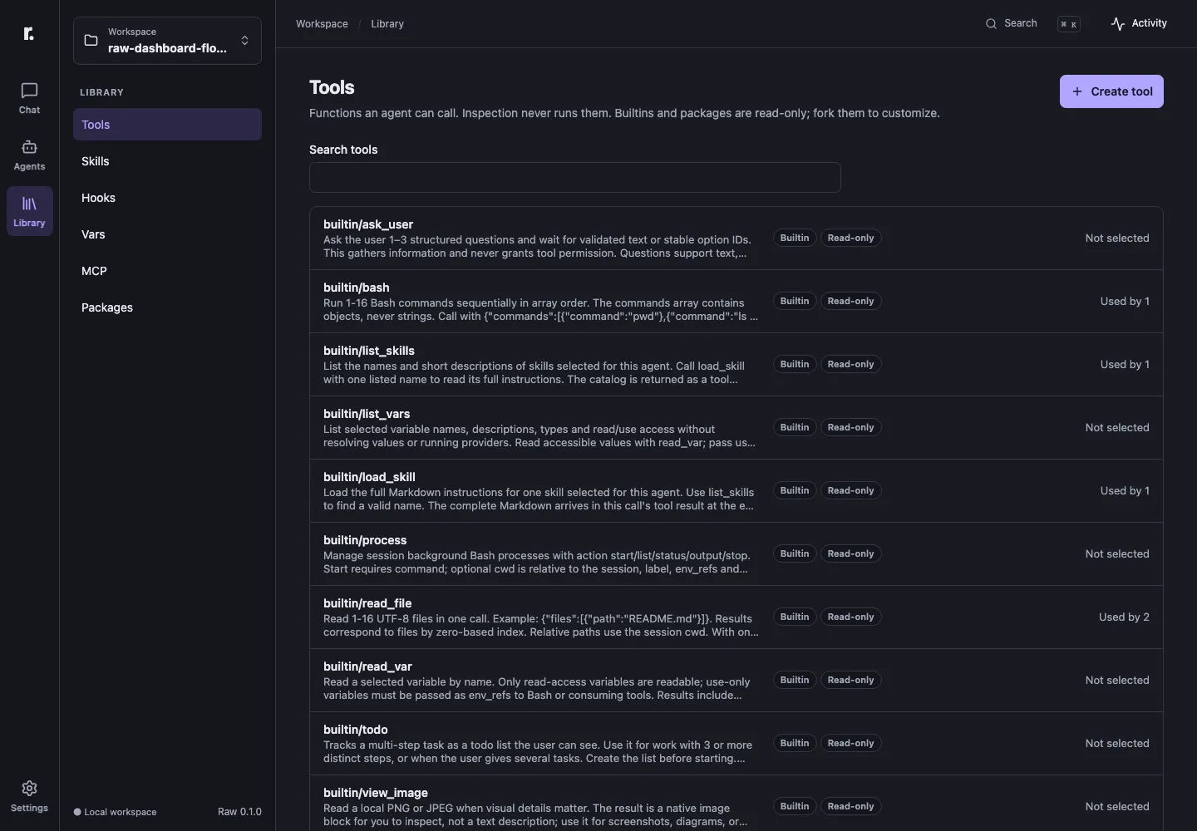Open the Agents robot icon
Screen dimensions: 1197x831
tap(29, 147)
